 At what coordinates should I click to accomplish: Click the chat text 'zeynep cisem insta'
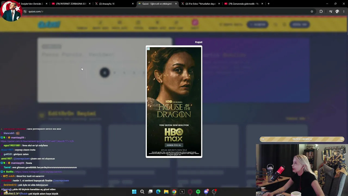[x=25, y=150]
